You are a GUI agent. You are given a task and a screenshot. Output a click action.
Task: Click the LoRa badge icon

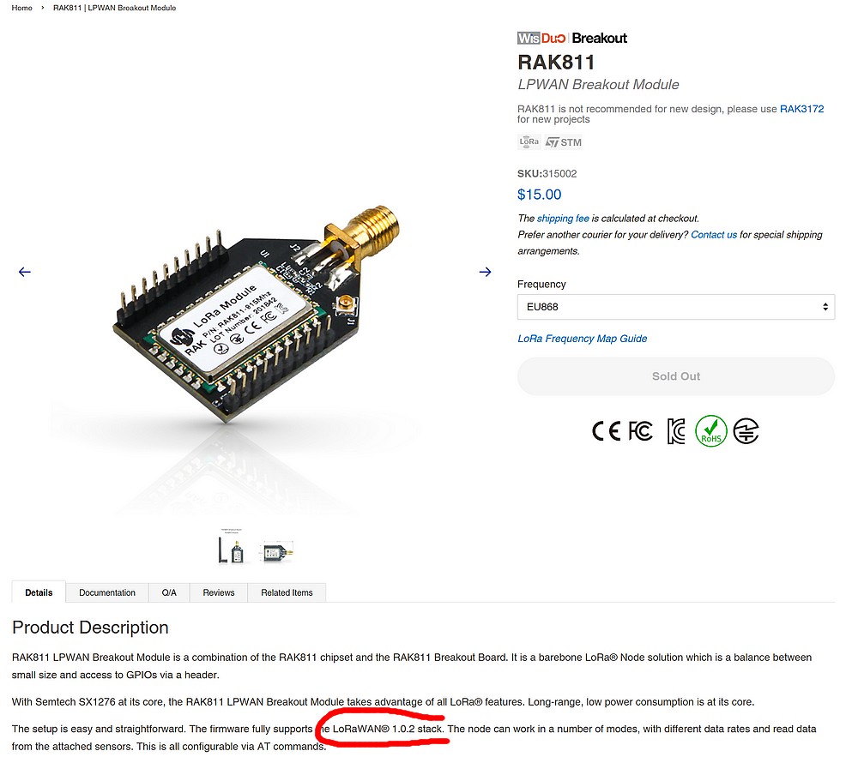tap(529, 142)
